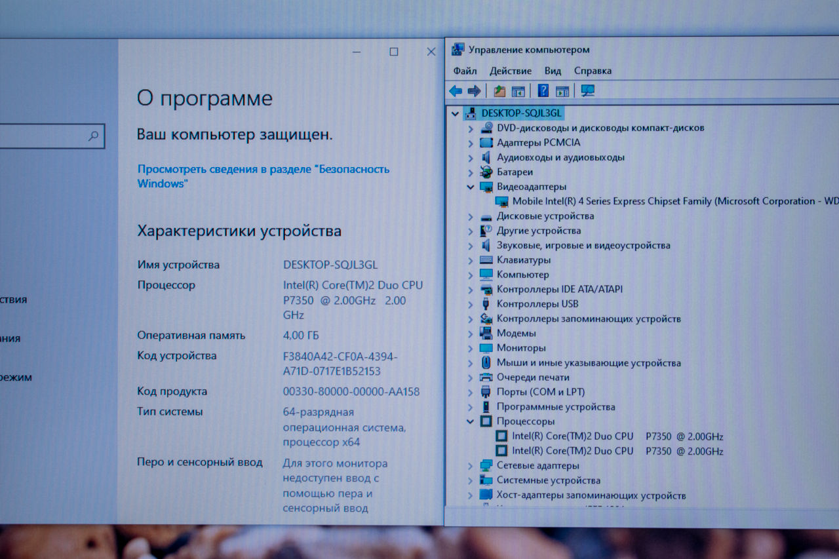Select the Контроллеры запоминающих устройств row
This screenshot has width=839, height=559.
pos(589,318)
